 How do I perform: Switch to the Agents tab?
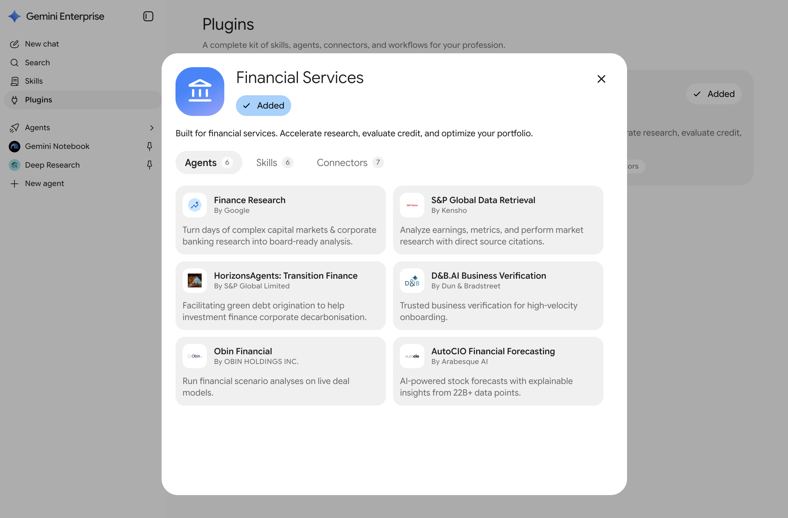[x=208, y=162]
